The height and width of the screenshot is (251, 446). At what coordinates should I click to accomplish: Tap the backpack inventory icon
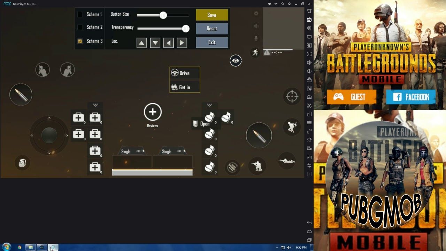22,163
